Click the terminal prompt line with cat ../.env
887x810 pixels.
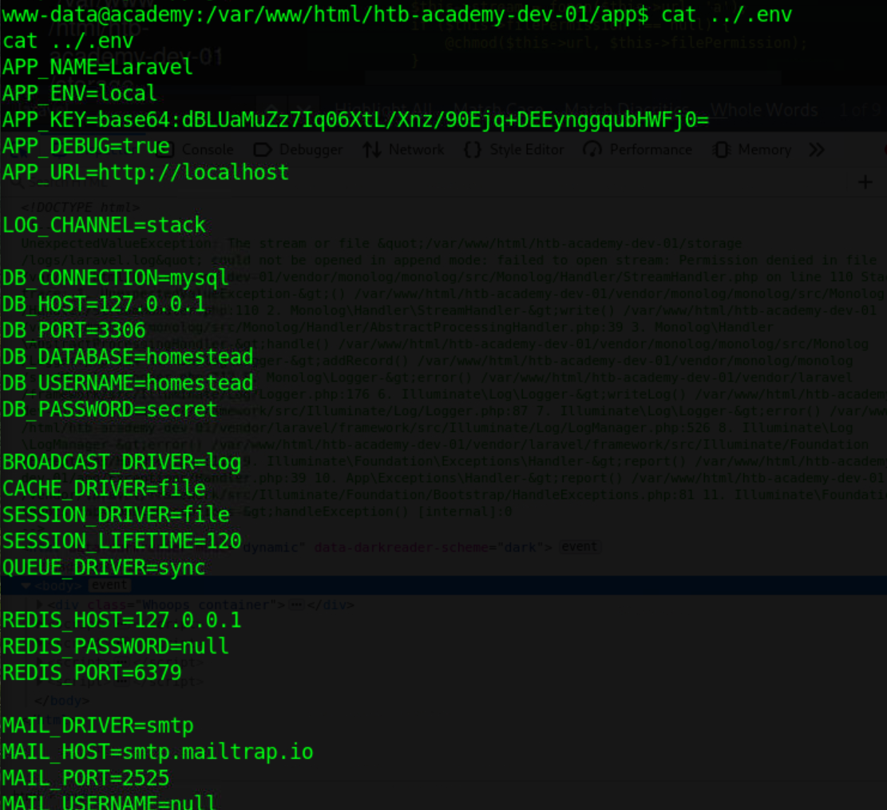397,14
